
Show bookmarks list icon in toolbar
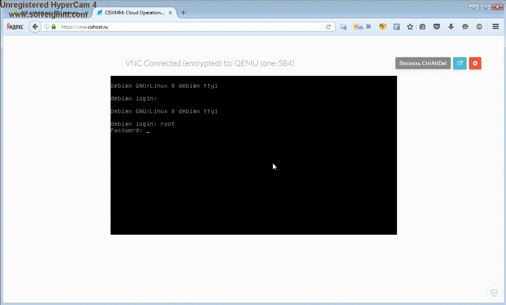coord(422,27)
